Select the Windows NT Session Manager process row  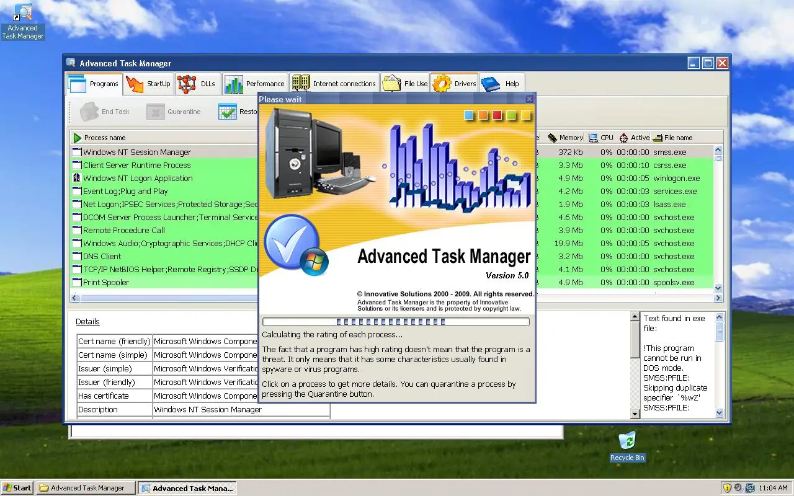click(x=391, y=152)
